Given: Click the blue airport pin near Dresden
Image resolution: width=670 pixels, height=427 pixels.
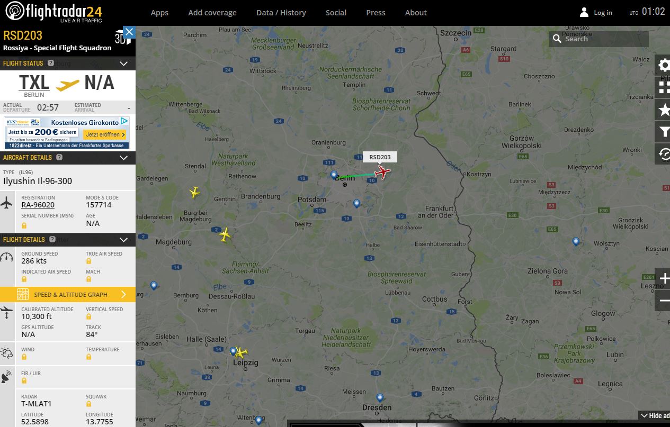Looking at the screenshot, I should [x=380, y=397].
